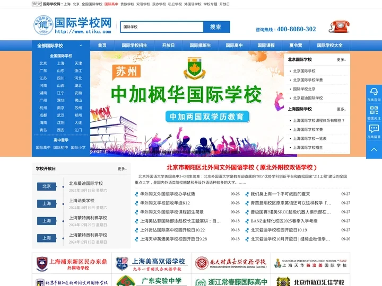Click red 国际高中 link in top bar

(x=111, y=4)
